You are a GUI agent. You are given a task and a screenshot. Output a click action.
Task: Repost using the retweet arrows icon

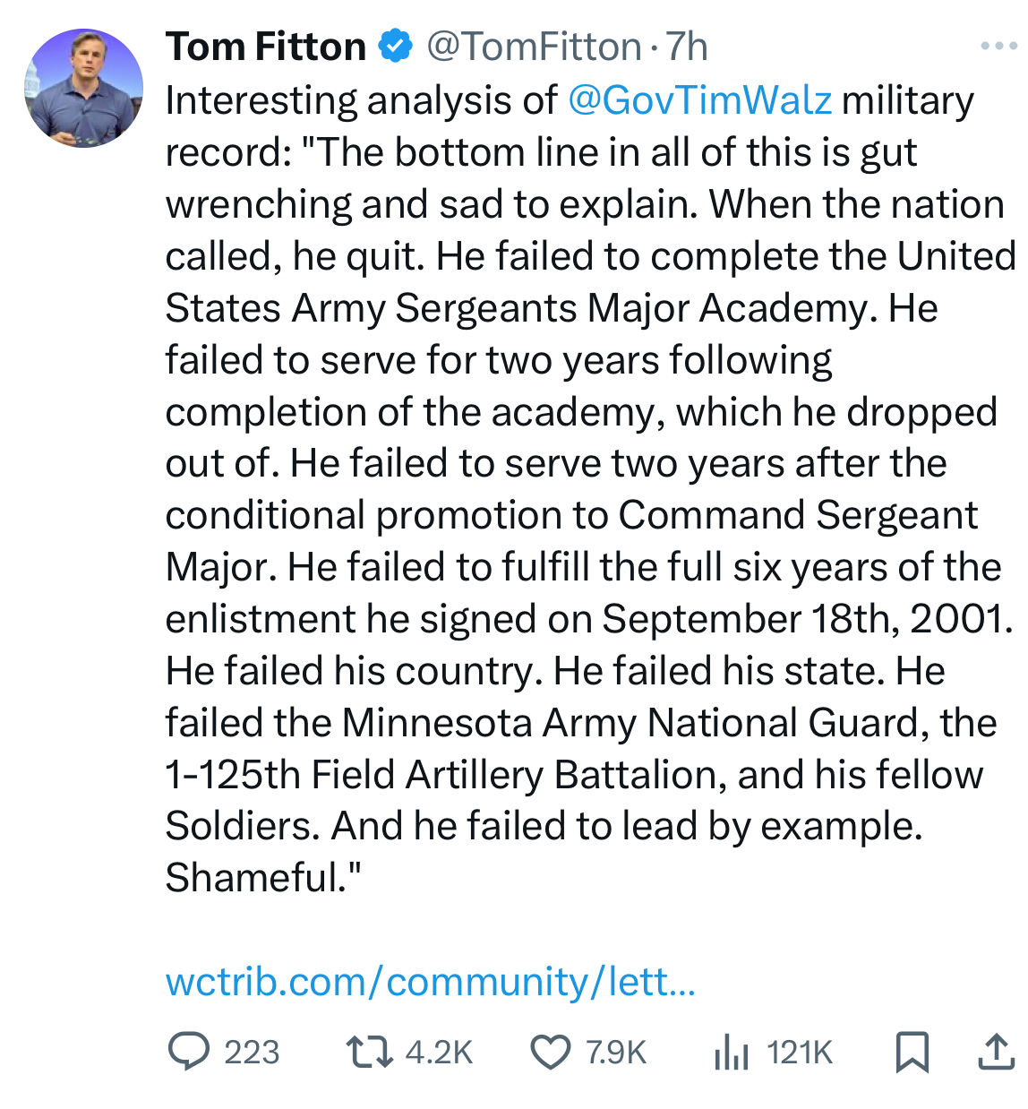click(370, 1051)
